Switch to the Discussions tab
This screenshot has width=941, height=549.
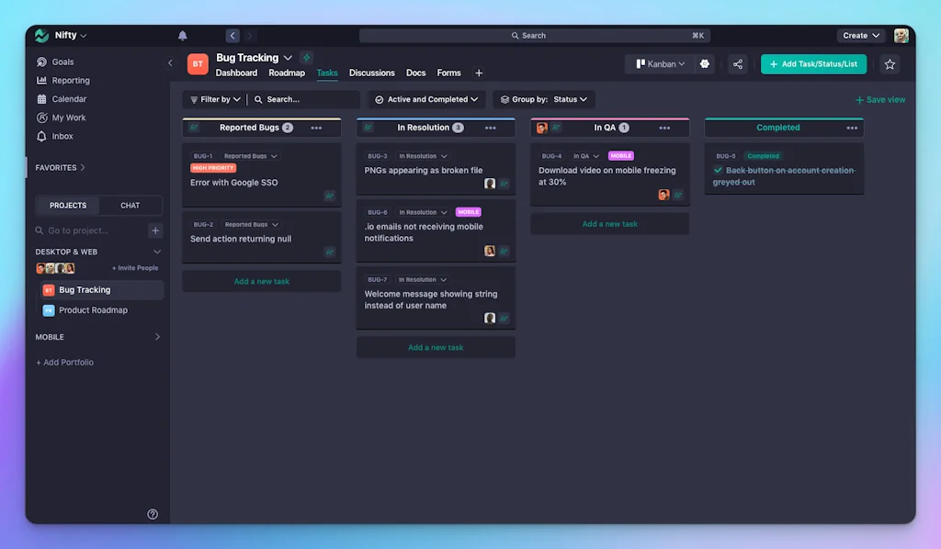pos(371,73)
